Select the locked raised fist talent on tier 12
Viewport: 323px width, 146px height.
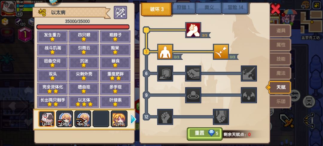(165, 117)
